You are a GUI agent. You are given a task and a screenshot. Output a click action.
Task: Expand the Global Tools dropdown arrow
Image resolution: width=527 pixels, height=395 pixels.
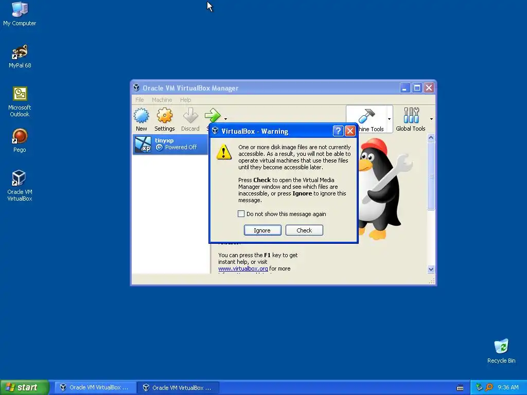tap(431, 119)
